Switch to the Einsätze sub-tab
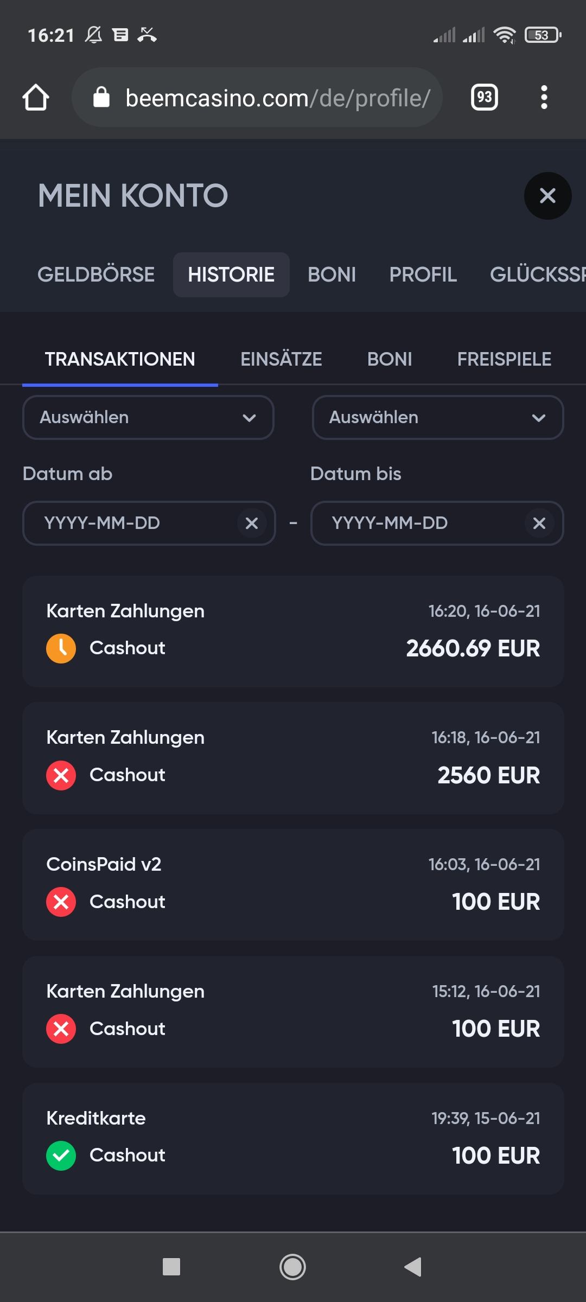 click(281, 359)
